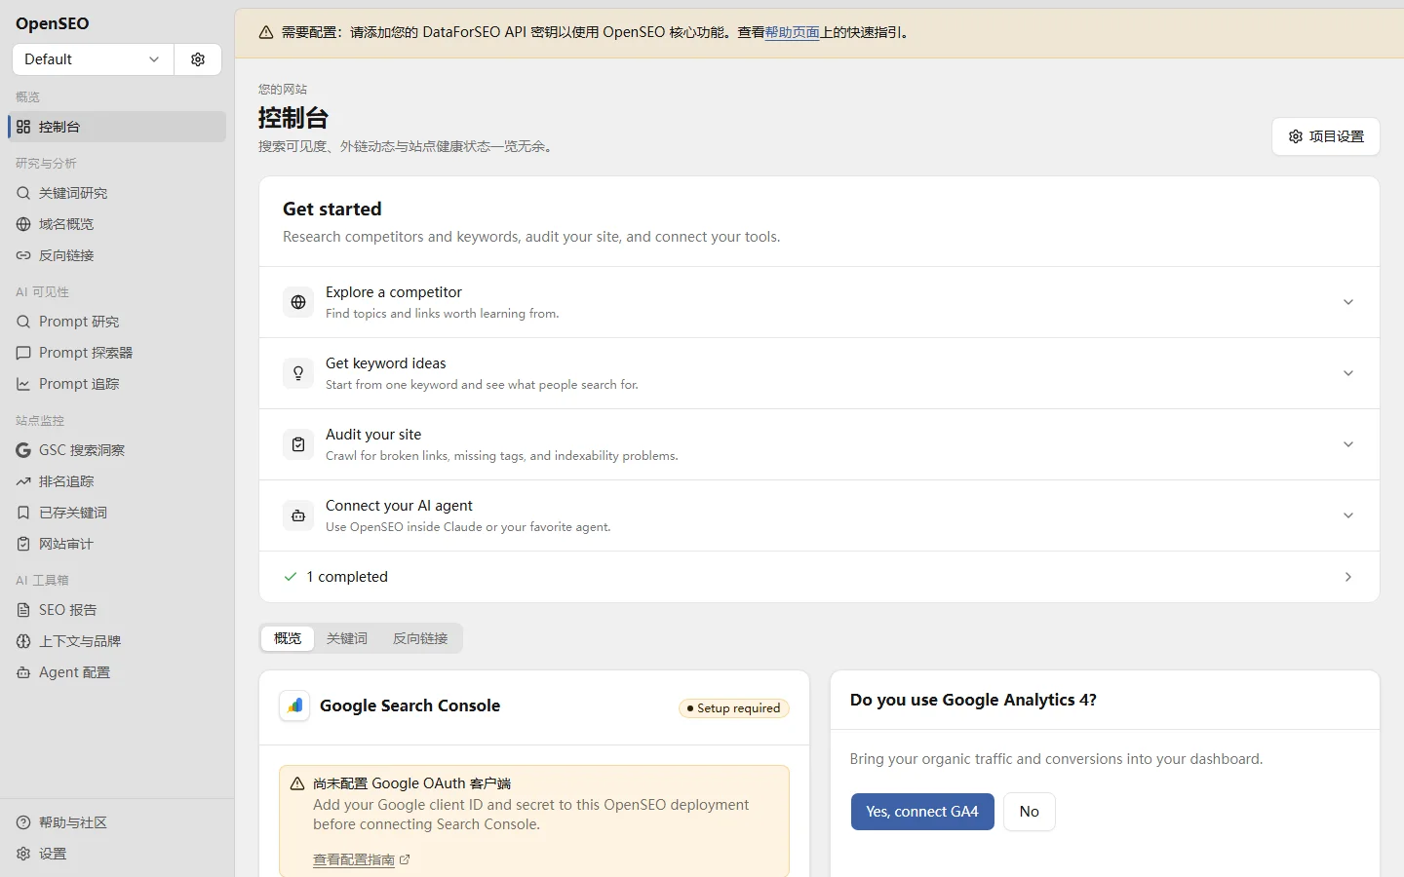Show the 1 completed items row

pos(819,577)
